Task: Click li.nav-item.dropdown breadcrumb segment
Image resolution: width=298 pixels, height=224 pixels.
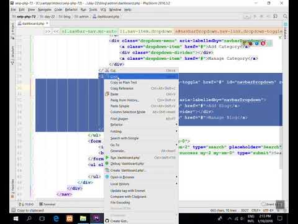Action: point(146,32)
